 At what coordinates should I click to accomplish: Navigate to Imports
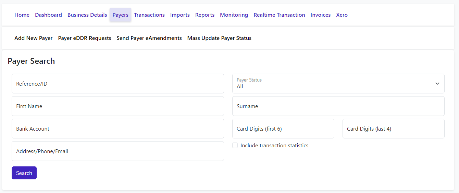(x=180, y=15)
